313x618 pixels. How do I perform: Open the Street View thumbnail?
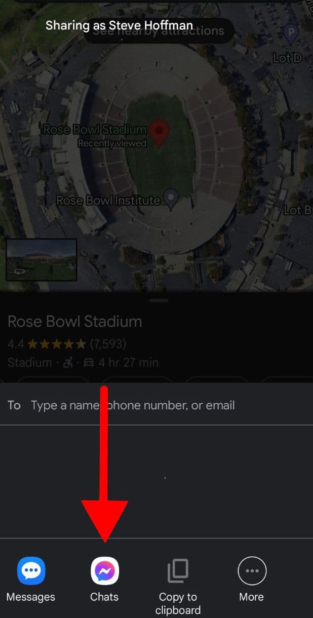[42, 260]
